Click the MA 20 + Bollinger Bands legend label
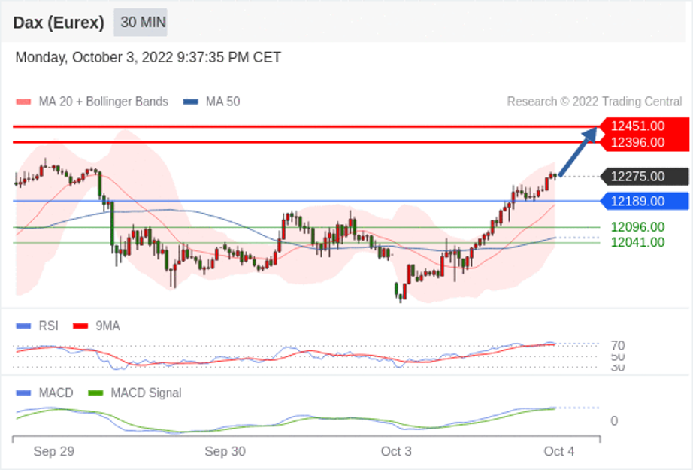 (104, 102)
